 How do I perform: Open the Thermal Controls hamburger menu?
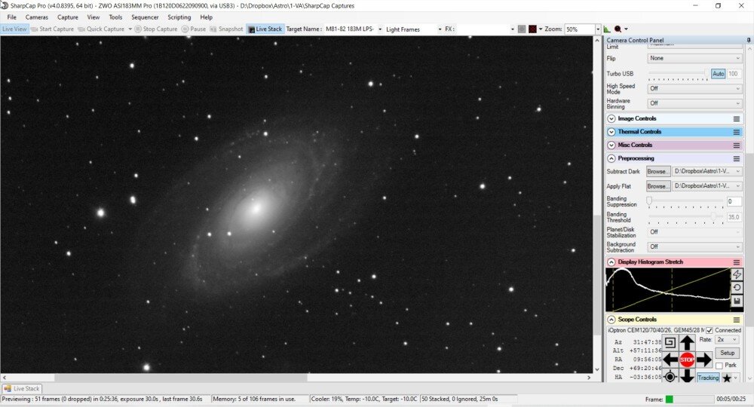[736, 132]
